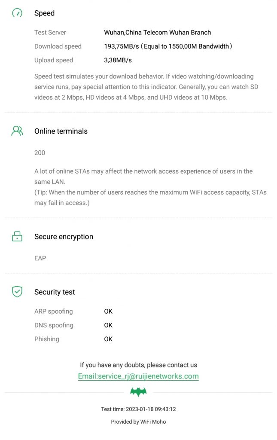Click the ARP spoofing OK status
The height and width of the screenshot is (440, 277).
coord(108,311)
